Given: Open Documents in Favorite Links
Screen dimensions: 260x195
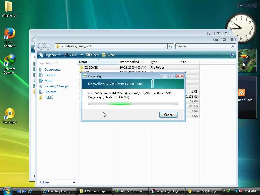Looking at the screenshot, I should [x=52, y=70].
